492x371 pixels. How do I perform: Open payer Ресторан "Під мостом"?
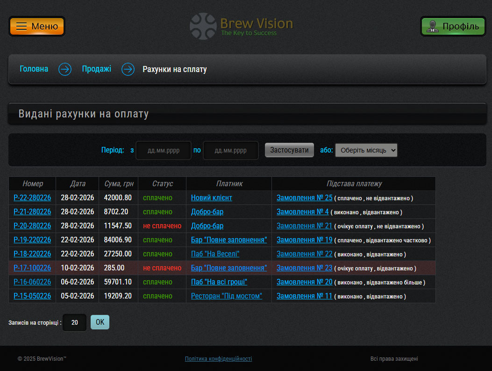(226, 296)
